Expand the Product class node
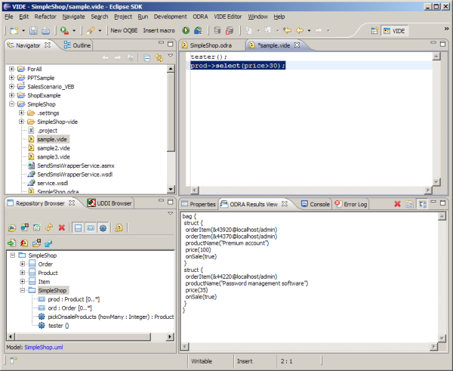Viewport: 453px width, 371px height. pyautogui.click(x=22, y=273)
